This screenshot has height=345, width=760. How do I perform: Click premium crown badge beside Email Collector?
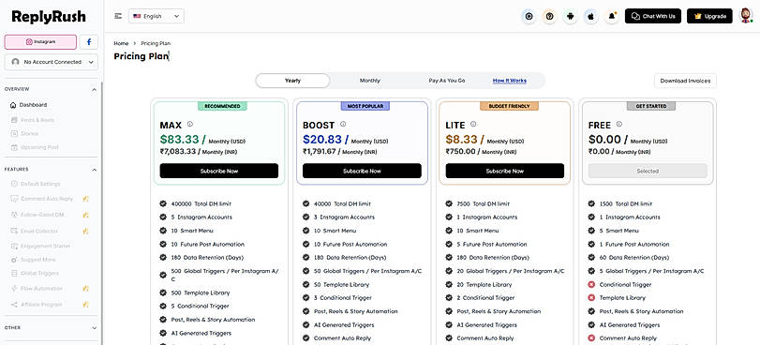85,232
